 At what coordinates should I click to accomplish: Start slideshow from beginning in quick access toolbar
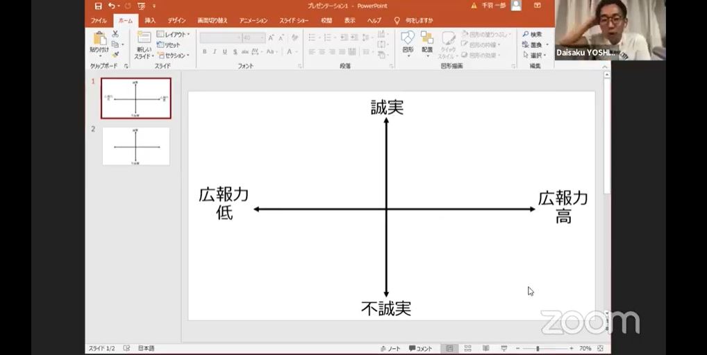pos(142,6)
